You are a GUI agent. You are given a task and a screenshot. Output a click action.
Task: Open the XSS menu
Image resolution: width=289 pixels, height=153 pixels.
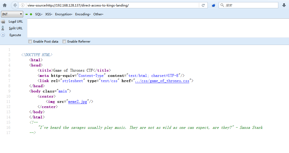point(49,14)
